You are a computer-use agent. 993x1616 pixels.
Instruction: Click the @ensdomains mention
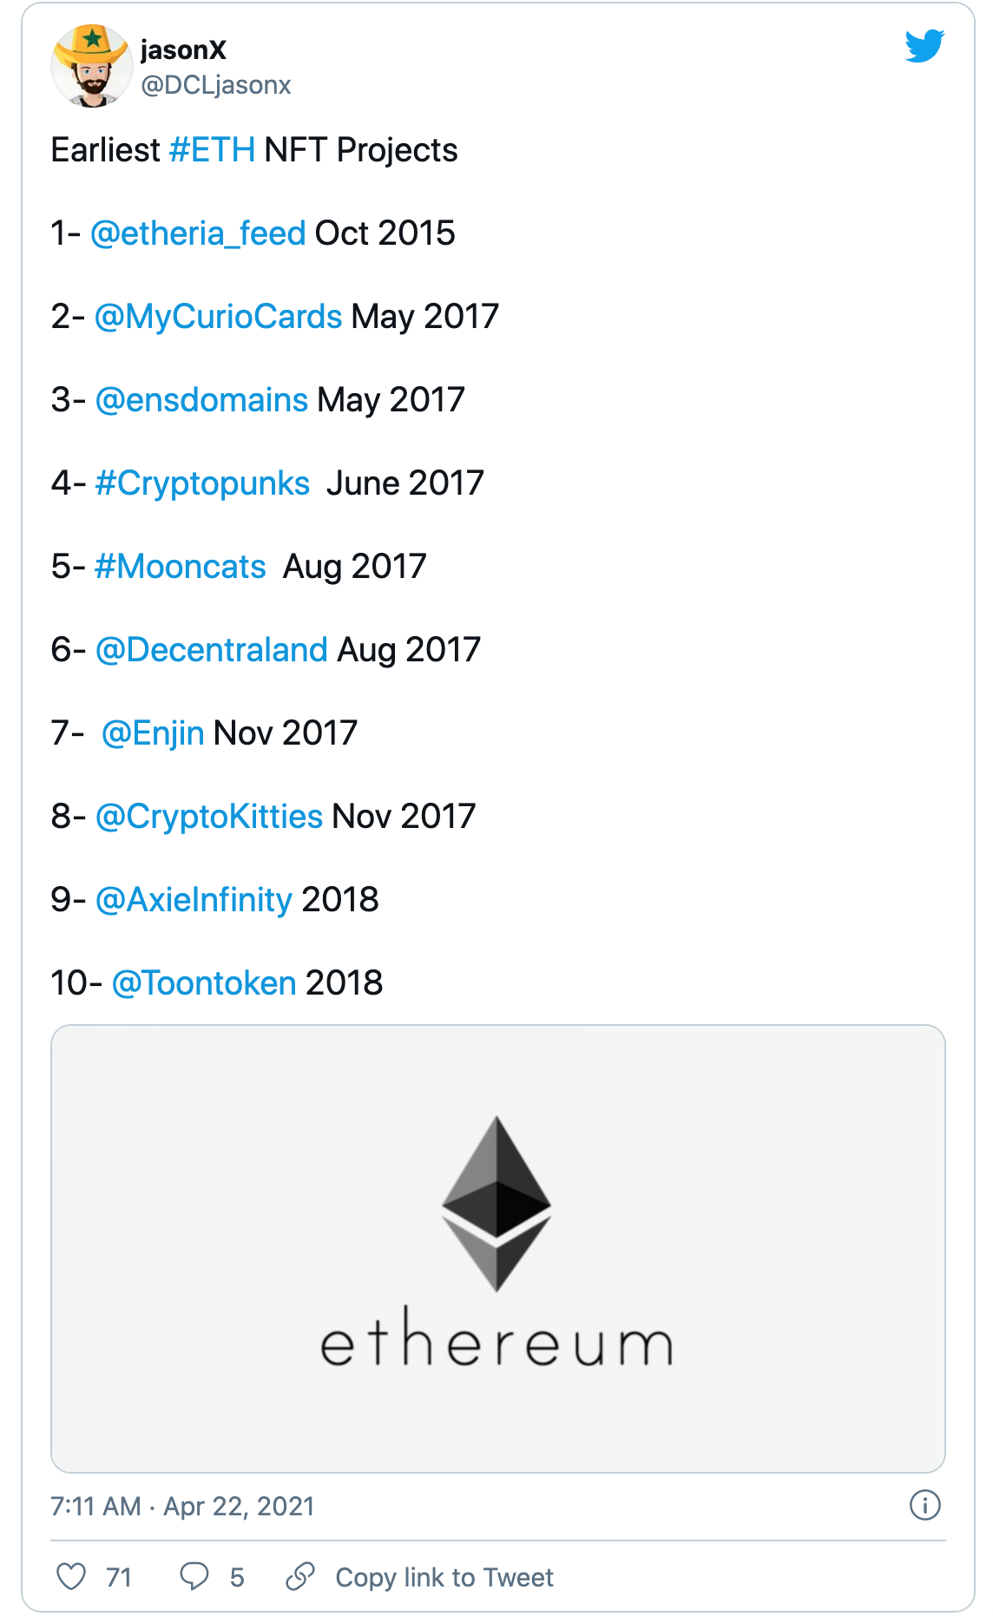201,400
